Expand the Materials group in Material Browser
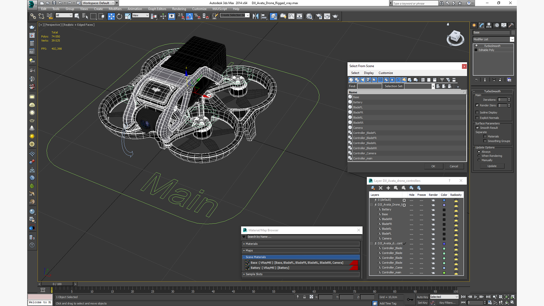Screen dimensions: 544x306 tap(244, 244)
